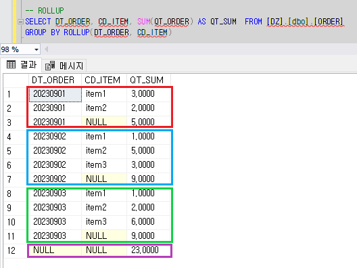Image resolution: width=357 pixels, height=268 pixels.
Task: Click the SELECT keyword in the query editor
Action: point(38,22)
